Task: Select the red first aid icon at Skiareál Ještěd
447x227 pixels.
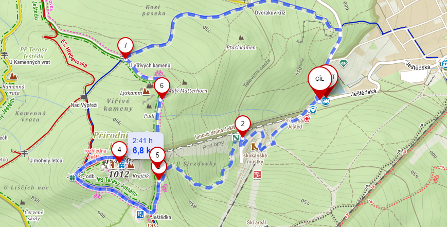Action: [x=307, y=119]
